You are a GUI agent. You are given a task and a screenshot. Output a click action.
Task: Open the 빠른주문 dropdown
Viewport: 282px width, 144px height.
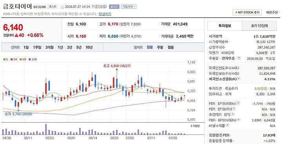point(273,12)
